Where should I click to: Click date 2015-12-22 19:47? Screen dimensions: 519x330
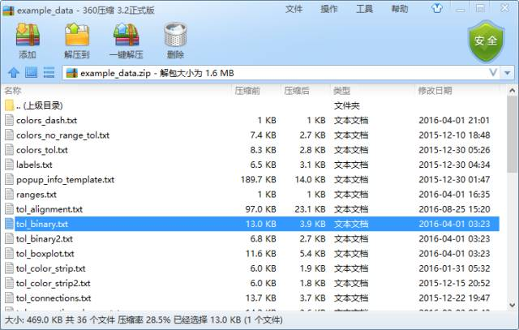click(454, 298)
